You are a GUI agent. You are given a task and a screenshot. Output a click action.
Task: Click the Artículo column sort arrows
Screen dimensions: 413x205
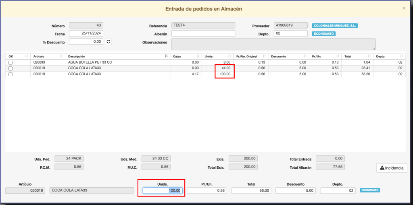point(62,56)
